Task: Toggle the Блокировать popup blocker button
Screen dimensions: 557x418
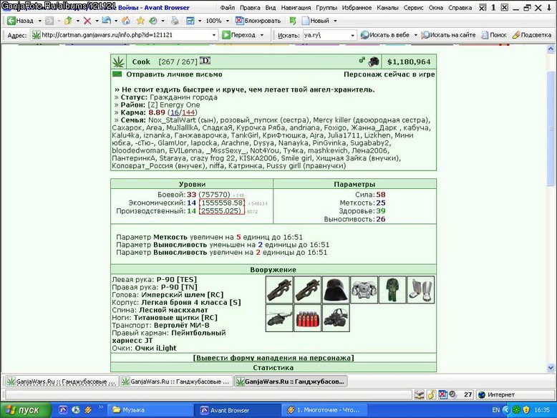Action: tap(258, 21)
